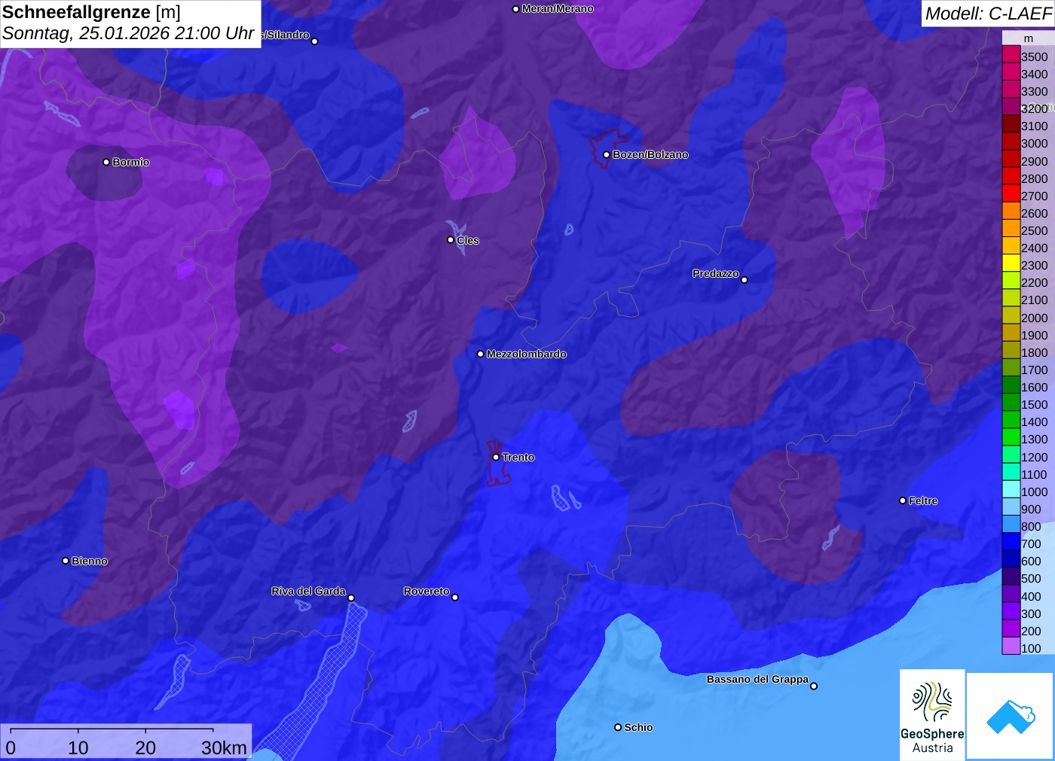Viewport: 1055px width, 761px height.
Task: Click the Bassano del Grappa marker dot
Action: tap(814, 686)
